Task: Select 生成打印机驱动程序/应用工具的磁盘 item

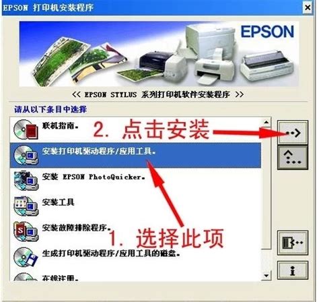Action: click(135, 257)
